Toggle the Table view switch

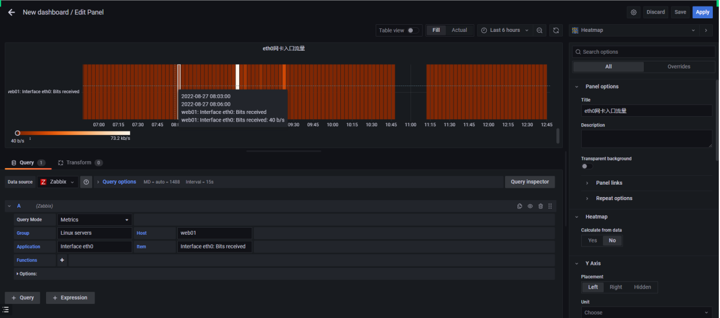pyautogui.click(x=412, y=30)
